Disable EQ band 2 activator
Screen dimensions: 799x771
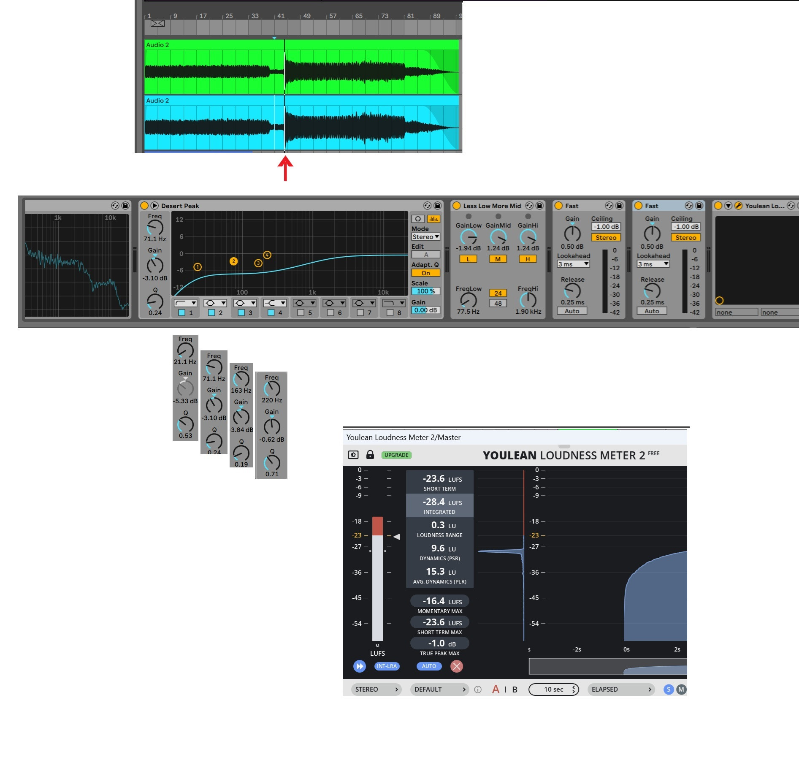click(x=211, y=312)
